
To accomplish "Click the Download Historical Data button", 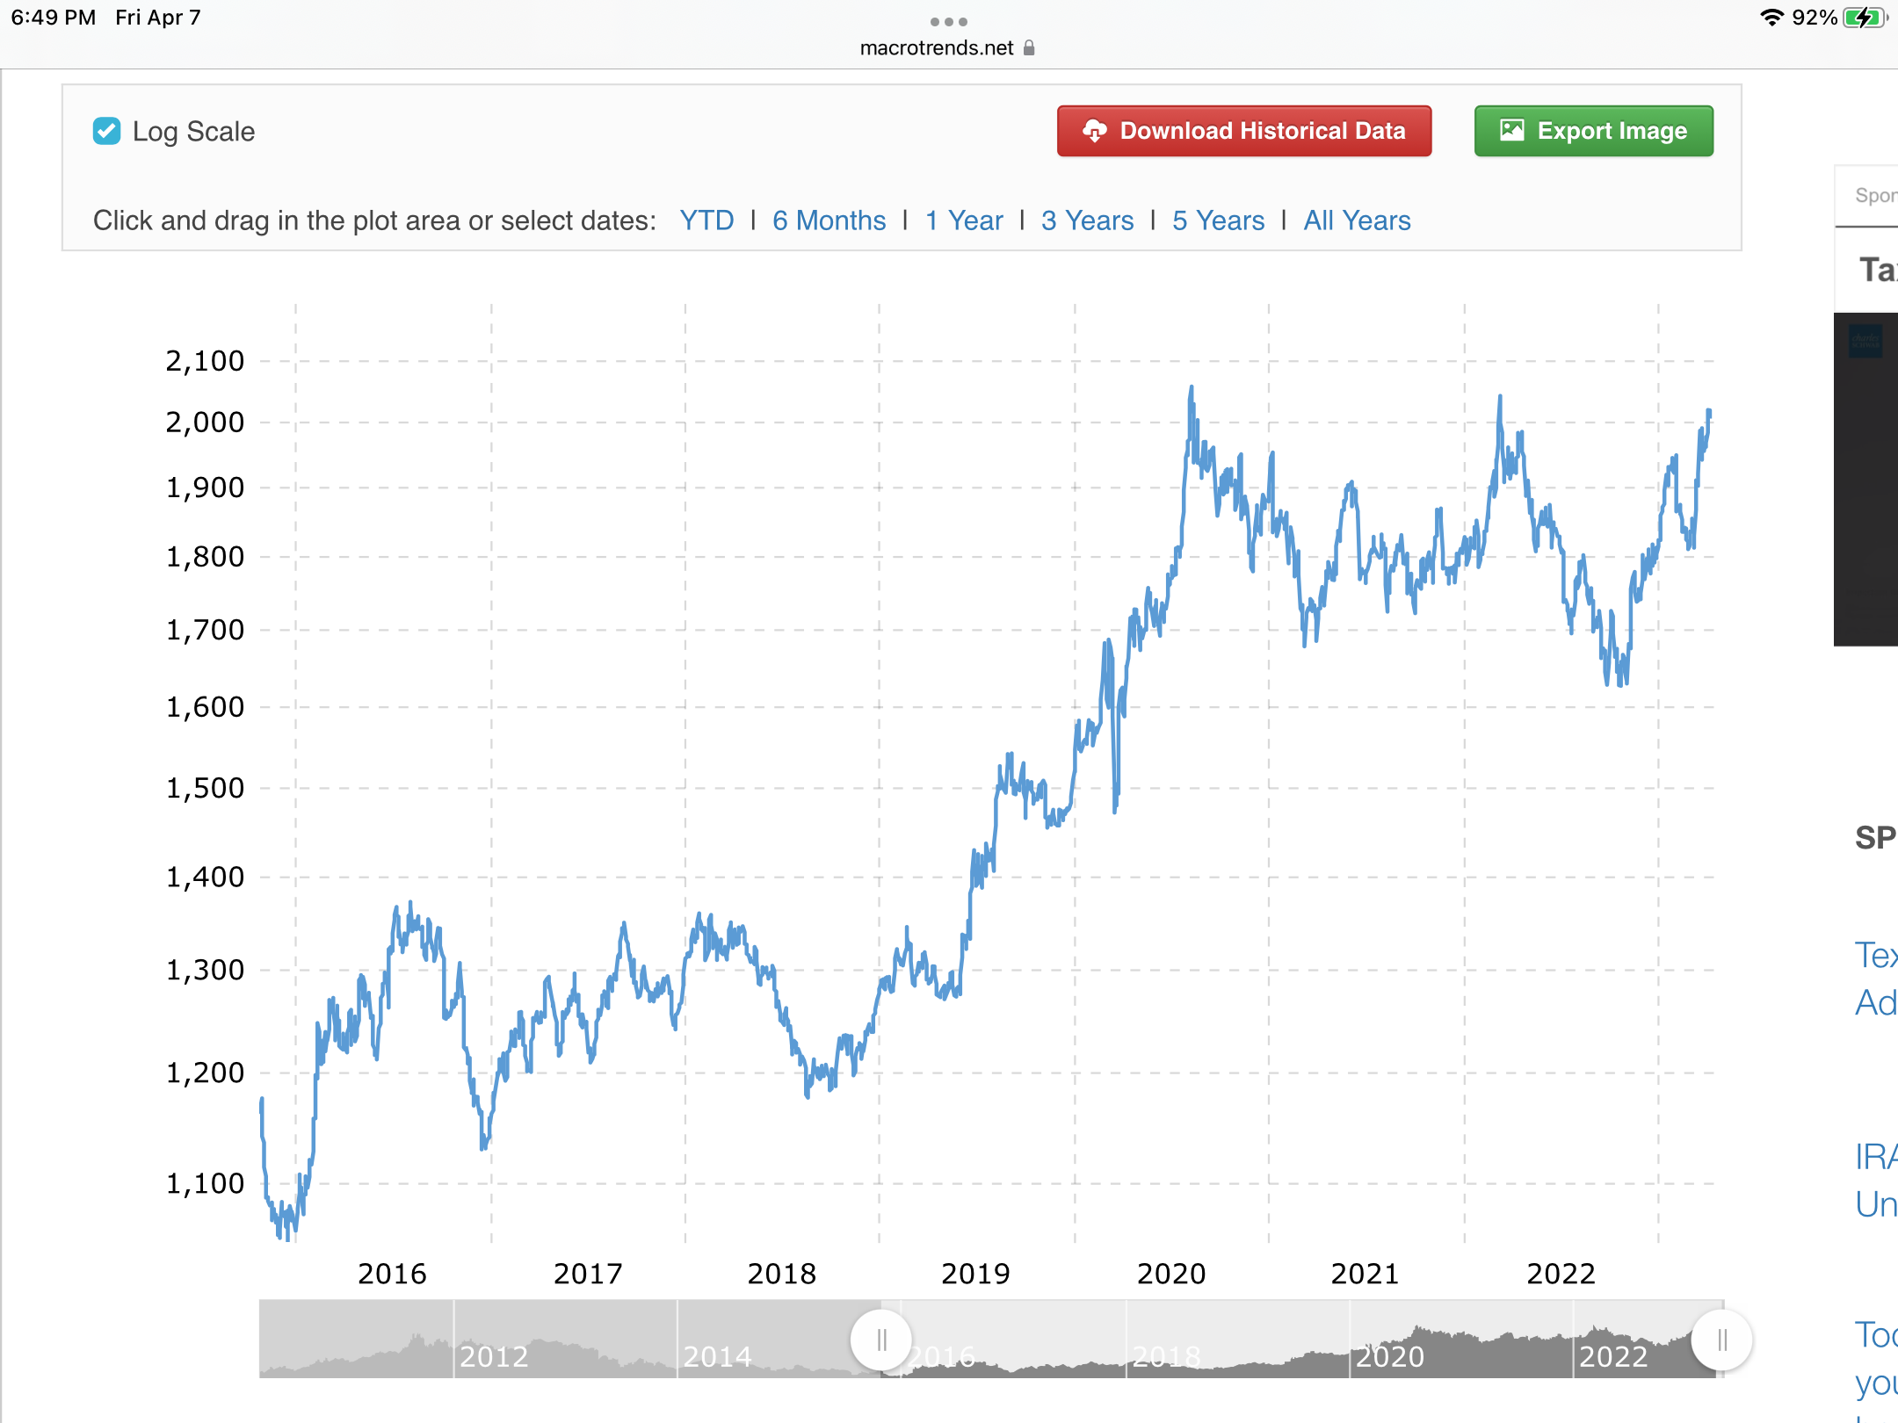I will pyautogui.click(x=1244, y=132).
